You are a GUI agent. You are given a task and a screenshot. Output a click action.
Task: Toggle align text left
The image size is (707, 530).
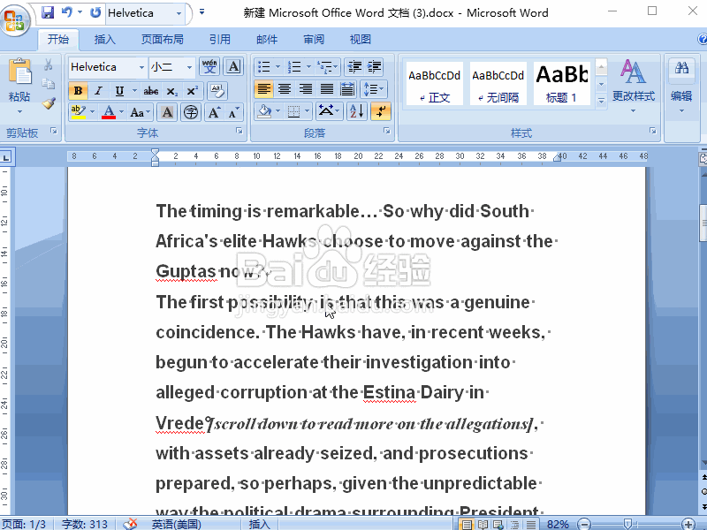(263, 89)
